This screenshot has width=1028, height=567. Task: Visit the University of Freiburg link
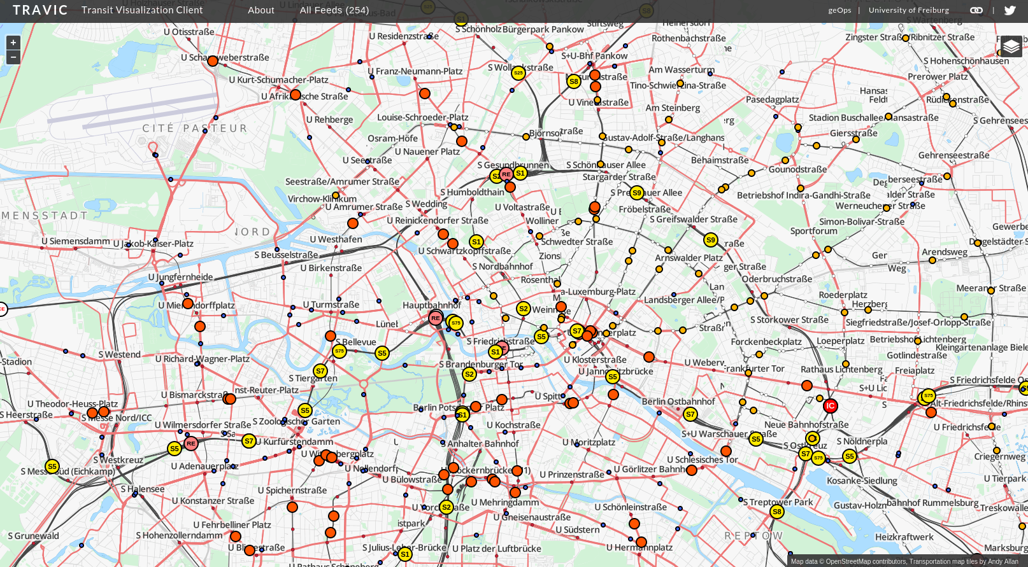coord(909,10)
